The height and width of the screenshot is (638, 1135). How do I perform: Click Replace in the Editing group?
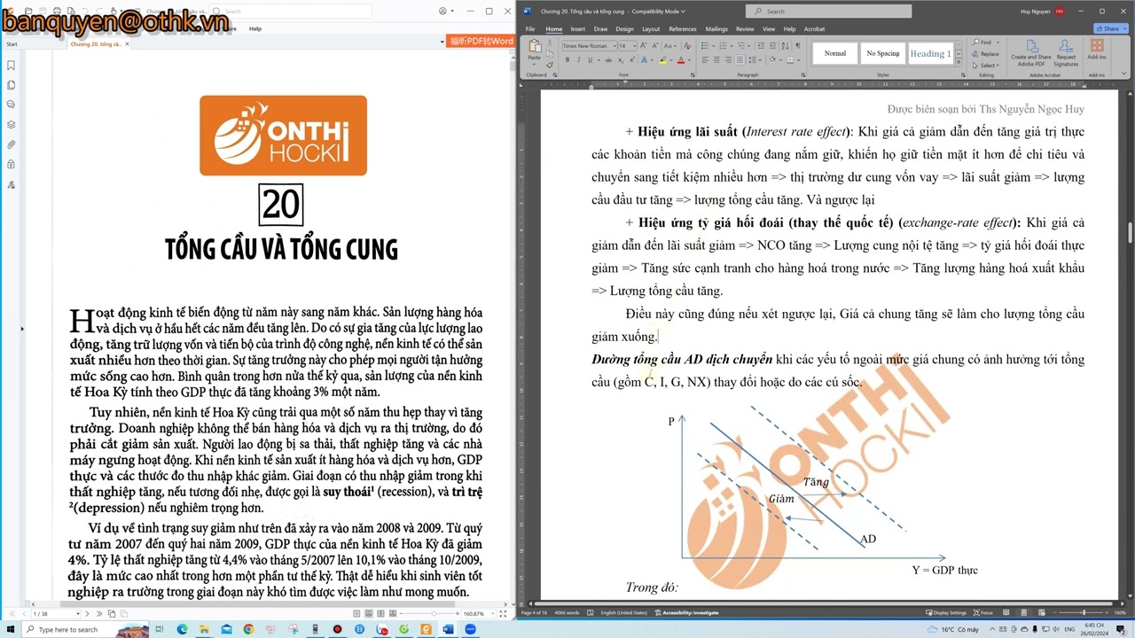point(986,54)
